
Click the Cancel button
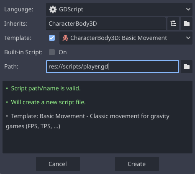(58, 164)
